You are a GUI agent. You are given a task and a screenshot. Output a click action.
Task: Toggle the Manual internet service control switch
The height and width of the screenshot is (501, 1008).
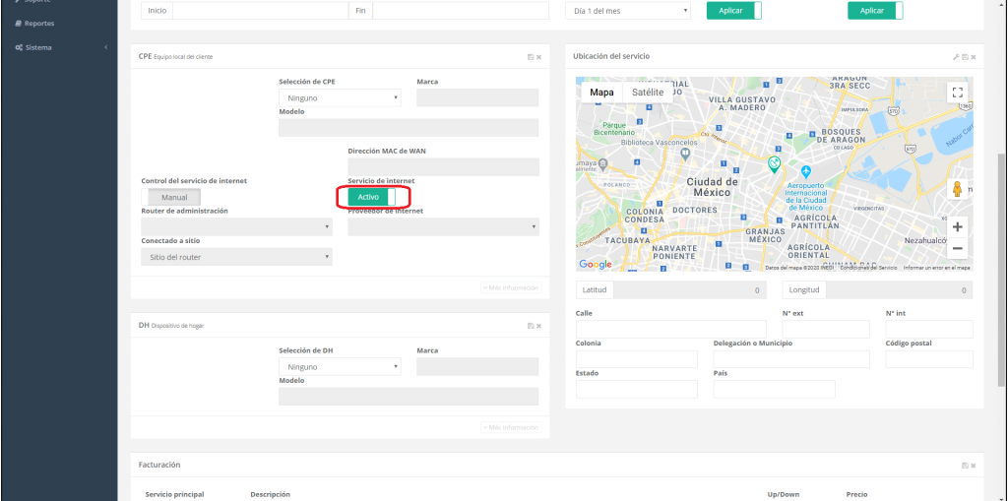coord(174,197)
